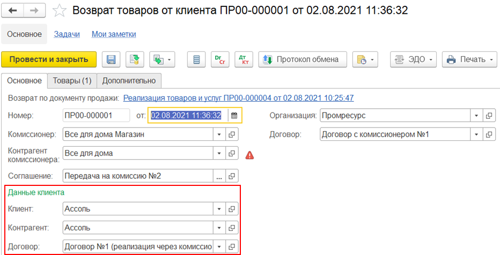Open Задачи link
Viewport: 500px width, 255px height.
[67, 34]
